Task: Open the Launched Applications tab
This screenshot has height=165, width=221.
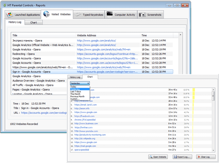Action: coord(23,15)
